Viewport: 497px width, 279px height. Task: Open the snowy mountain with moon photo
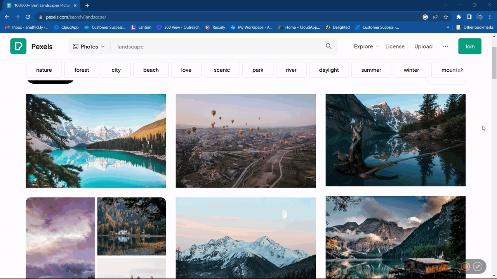[246, 238]
